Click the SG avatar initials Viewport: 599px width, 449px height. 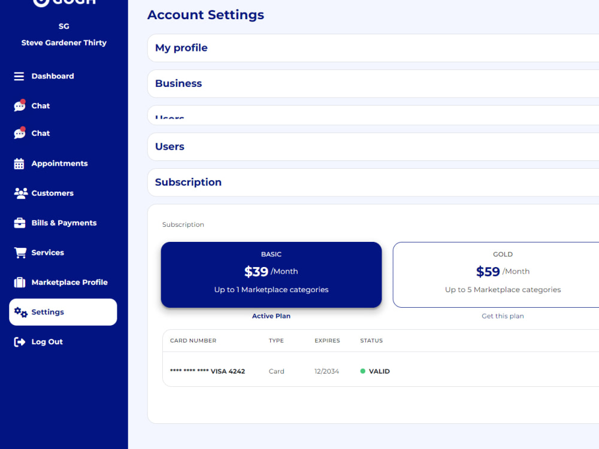point(64,26)
